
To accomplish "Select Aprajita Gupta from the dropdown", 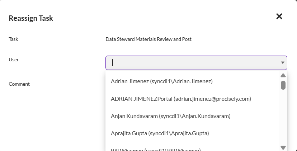I will pyautogui.click(x=160, y=133).
